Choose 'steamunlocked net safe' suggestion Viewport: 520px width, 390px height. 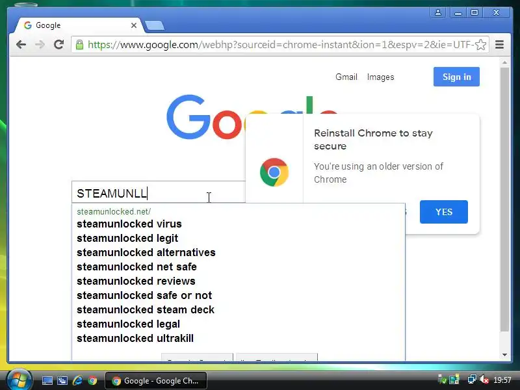(136, 266)
